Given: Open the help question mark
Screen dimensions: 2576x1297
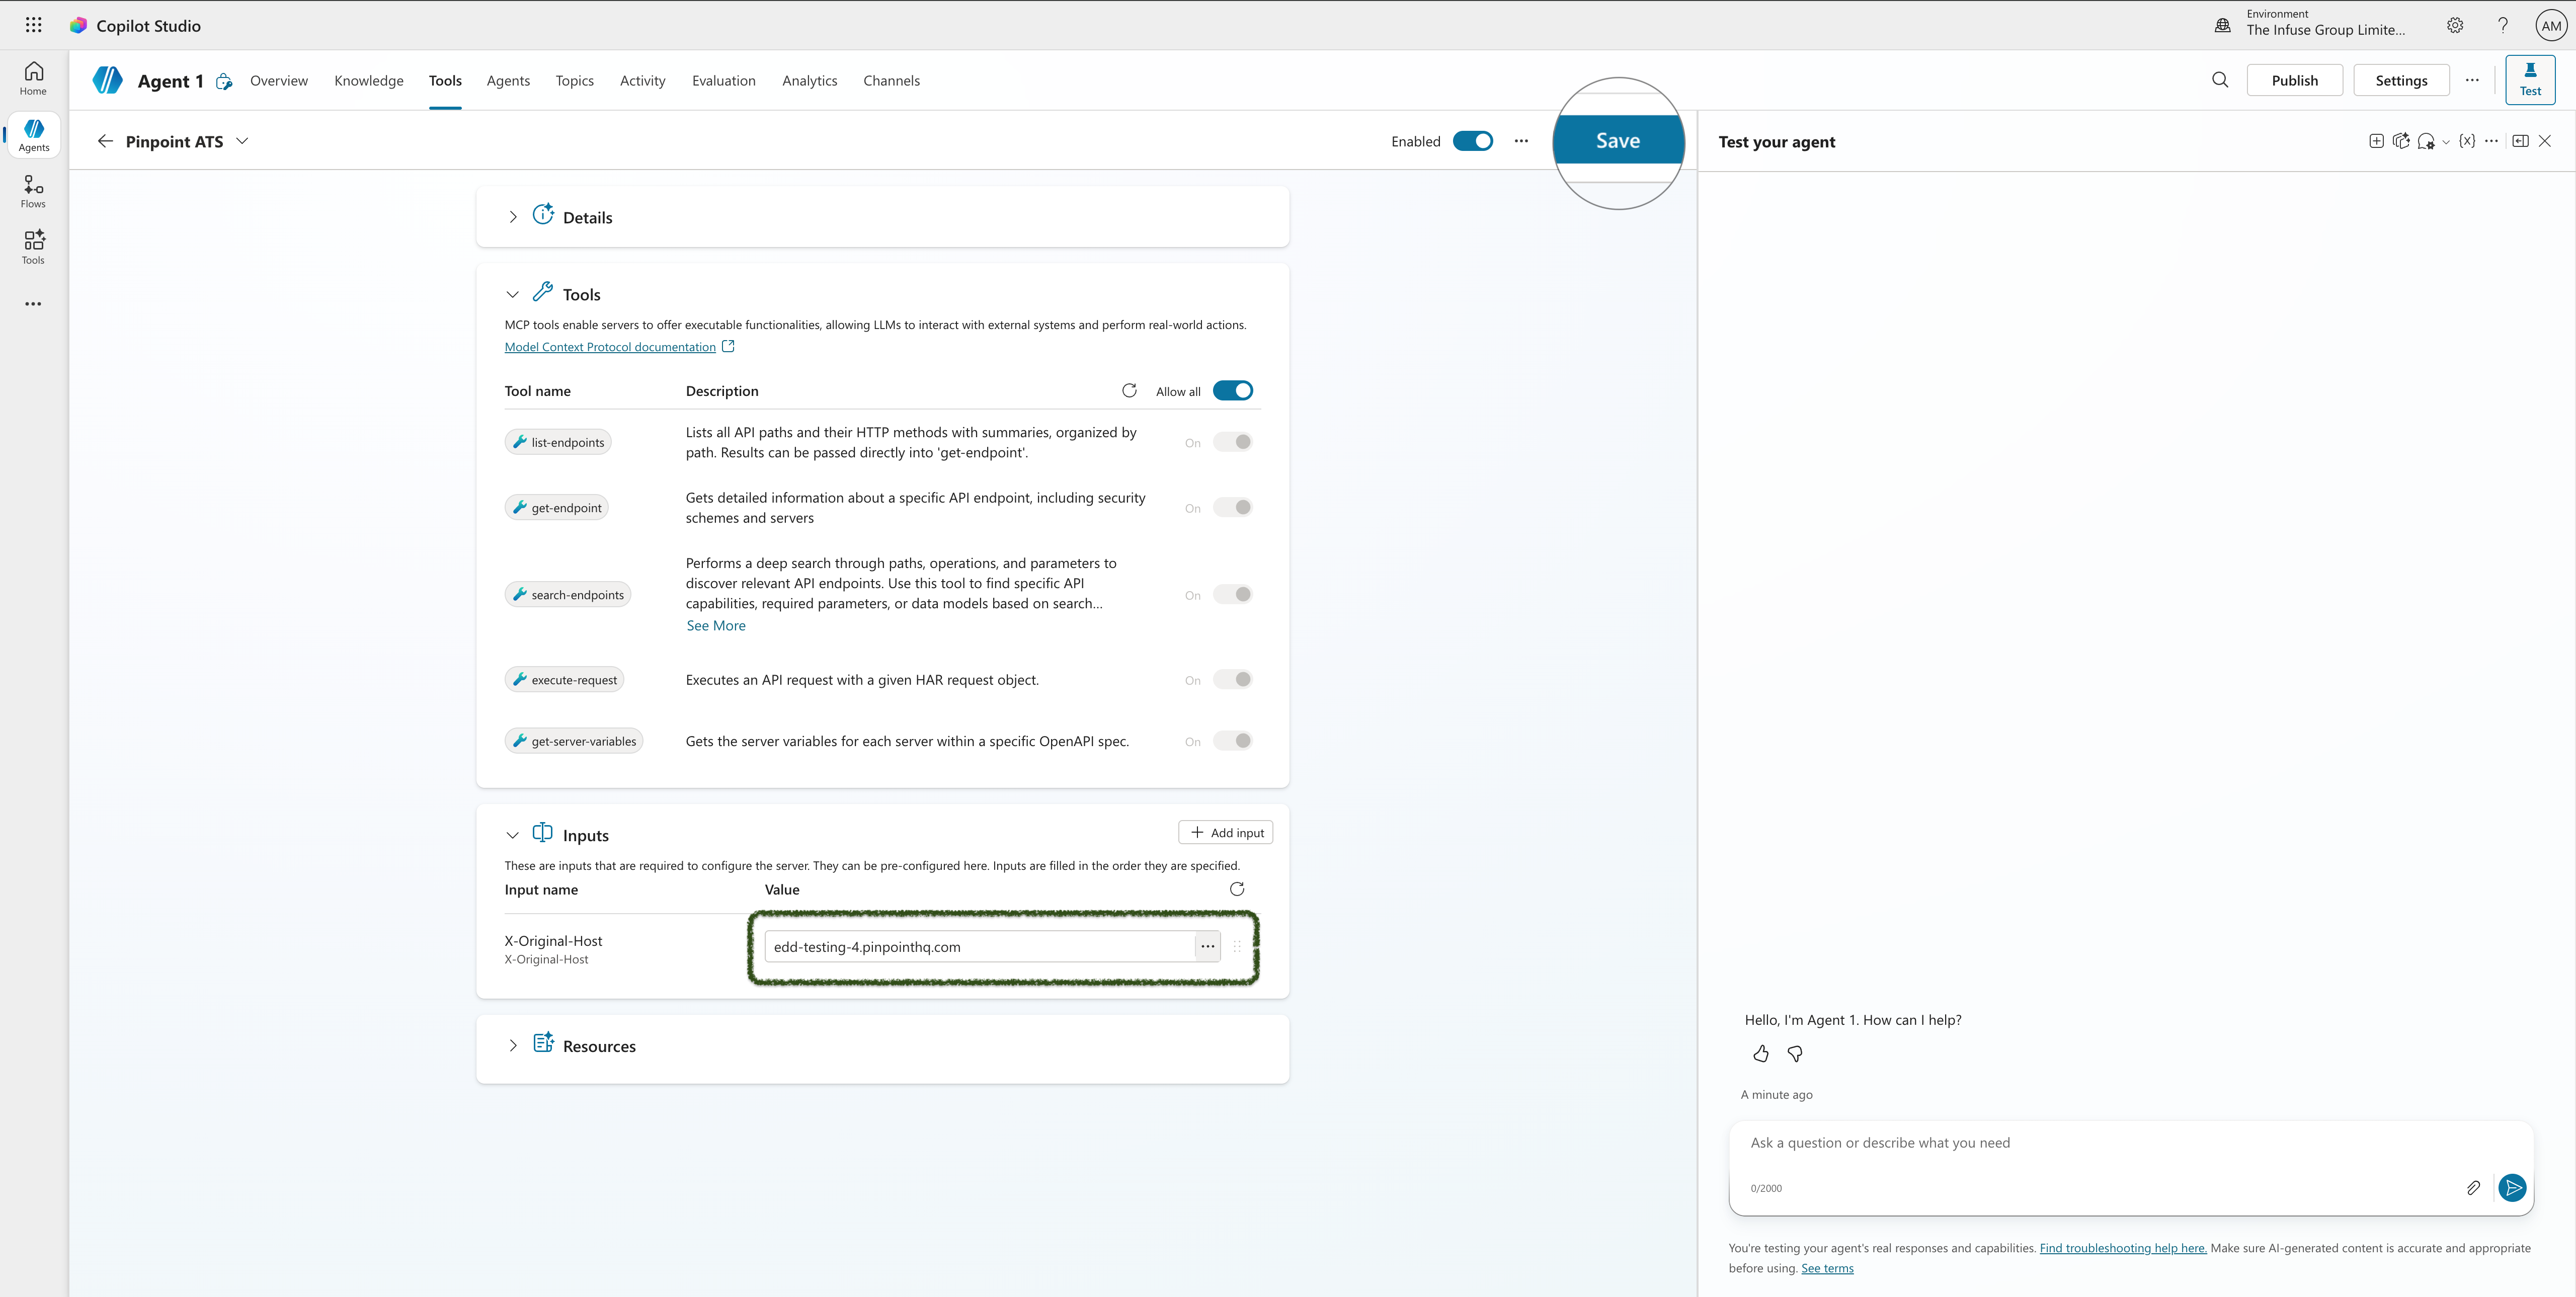Looking at the screenshot, I should 2503,25.
